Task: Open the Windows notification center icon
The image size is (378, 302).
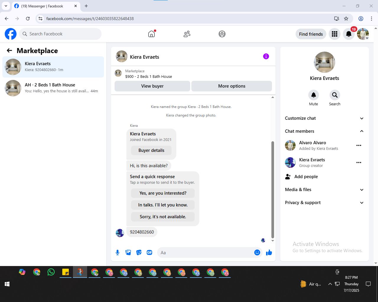Action: pos(368,284)
